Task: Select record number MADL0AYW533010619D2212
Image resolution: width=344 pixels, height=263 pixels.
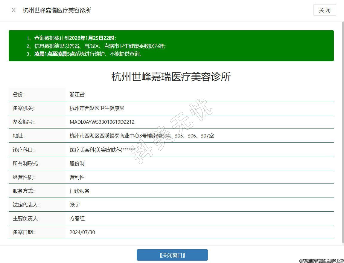Action: (x=102, y=122)
